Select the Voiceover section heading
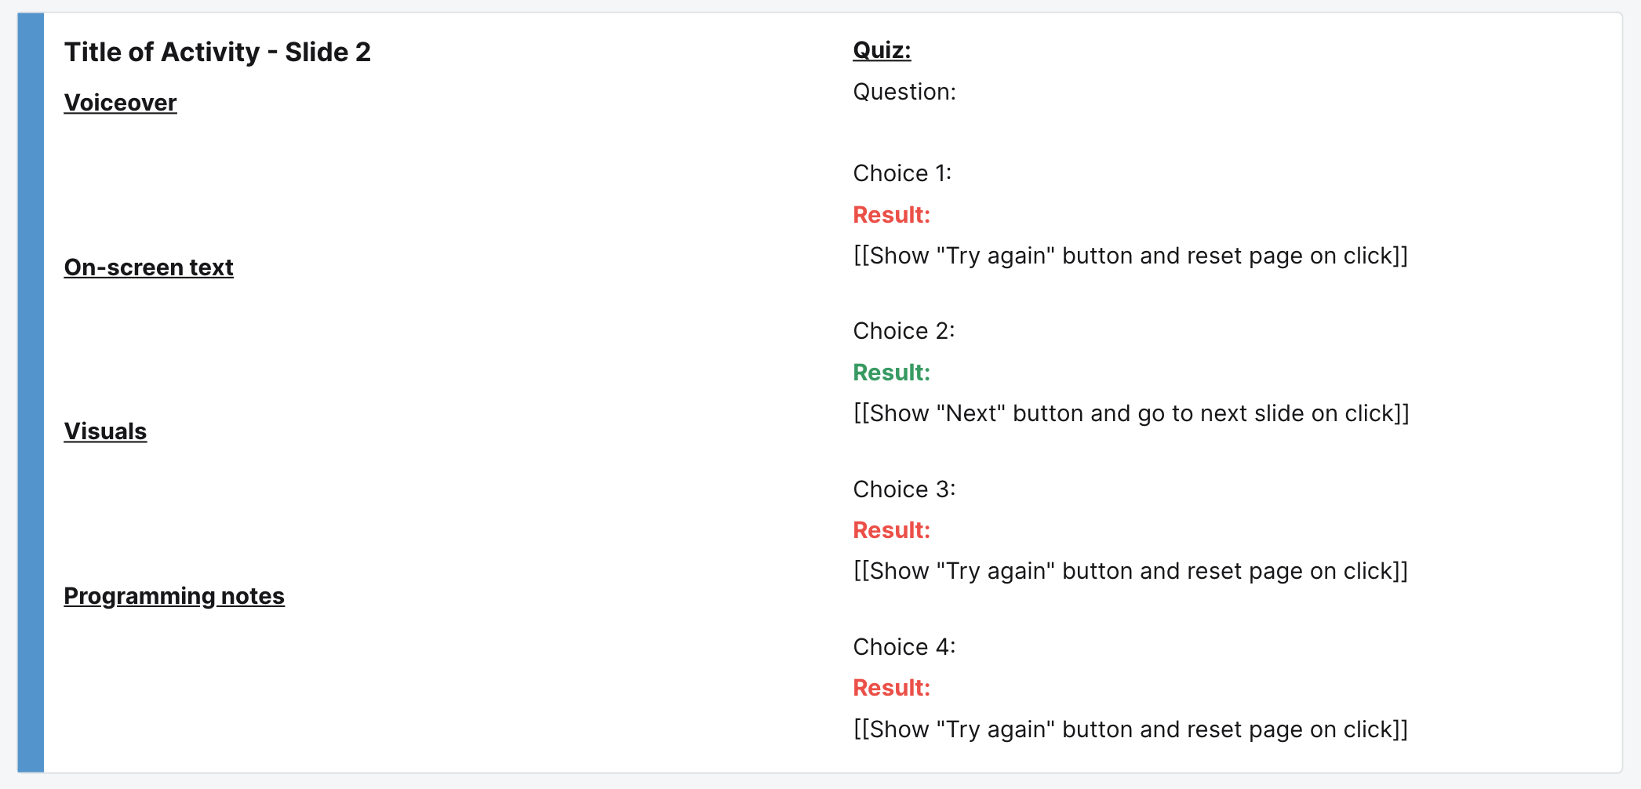The height and width of the screenshot is (789, 1641). 120,103
